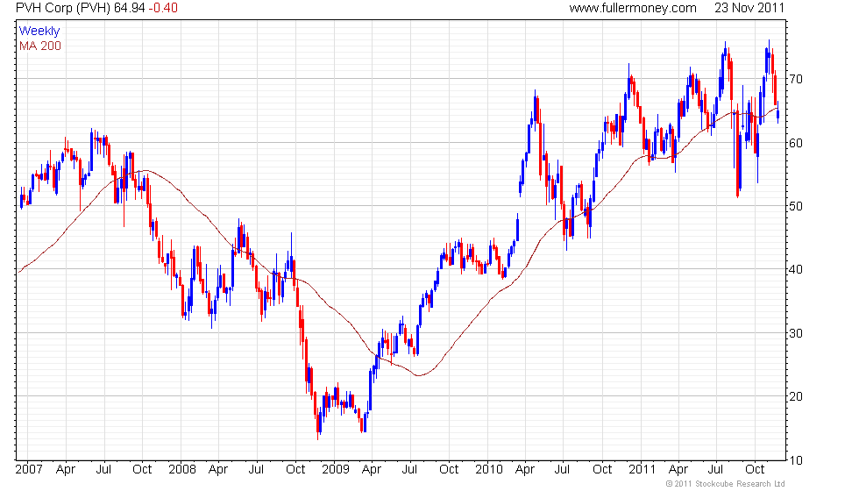Screen dimensions: 859x491
Task: Click the 2011 year axis label
Action: 642,470
